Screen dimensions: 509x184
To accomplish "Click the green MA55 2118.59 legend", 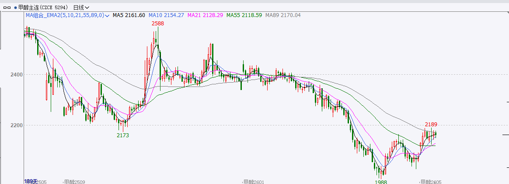I will tap(244, 15).
